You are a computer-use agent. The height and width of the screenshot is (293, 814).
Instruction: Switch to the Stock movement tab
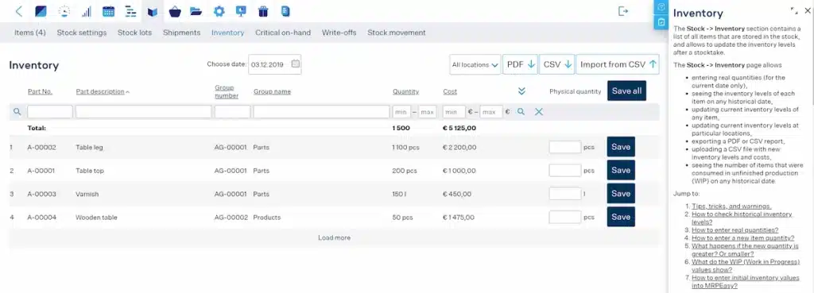click(397, 33)
